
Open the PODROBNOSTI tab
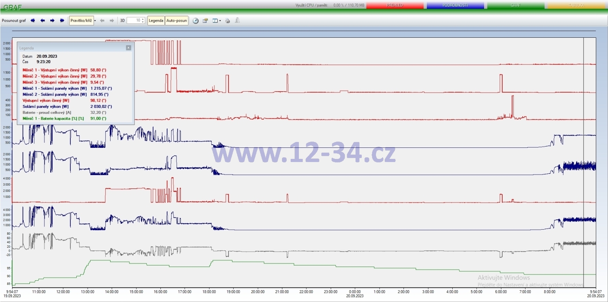point(455,6)
